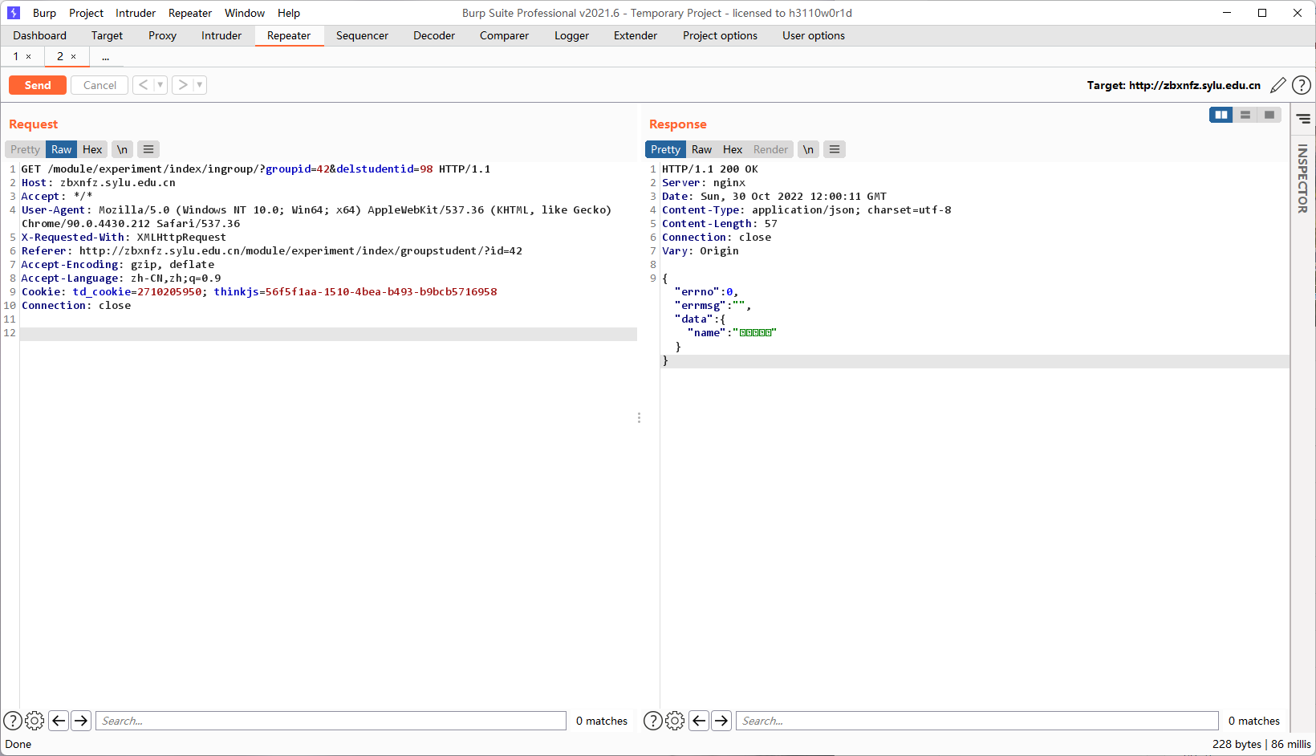Open the Help menu
Screen dimensions: 1316x756
[289, 13]
